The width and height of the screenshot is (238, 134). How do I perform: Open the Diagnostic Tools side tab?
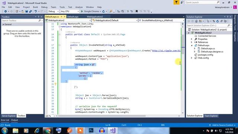(x=235, y=22)
